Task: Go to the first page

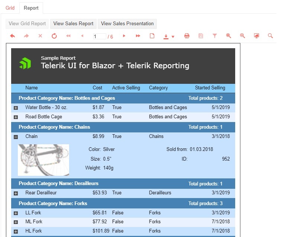Action: 68,36
